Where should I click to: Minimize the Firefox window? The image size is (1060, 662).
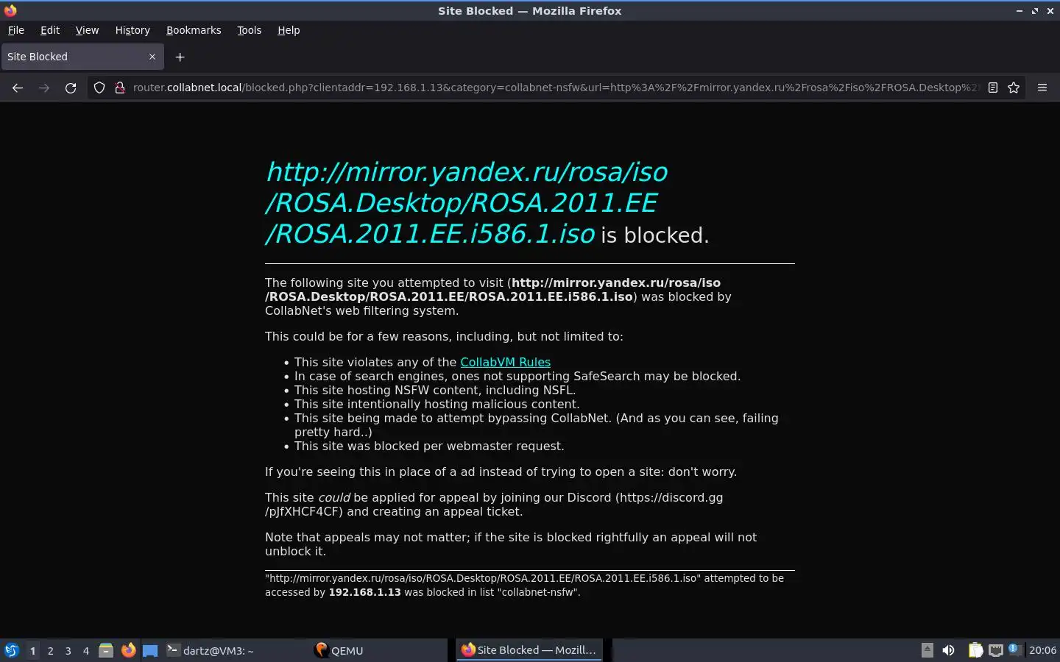[1020, 10]
